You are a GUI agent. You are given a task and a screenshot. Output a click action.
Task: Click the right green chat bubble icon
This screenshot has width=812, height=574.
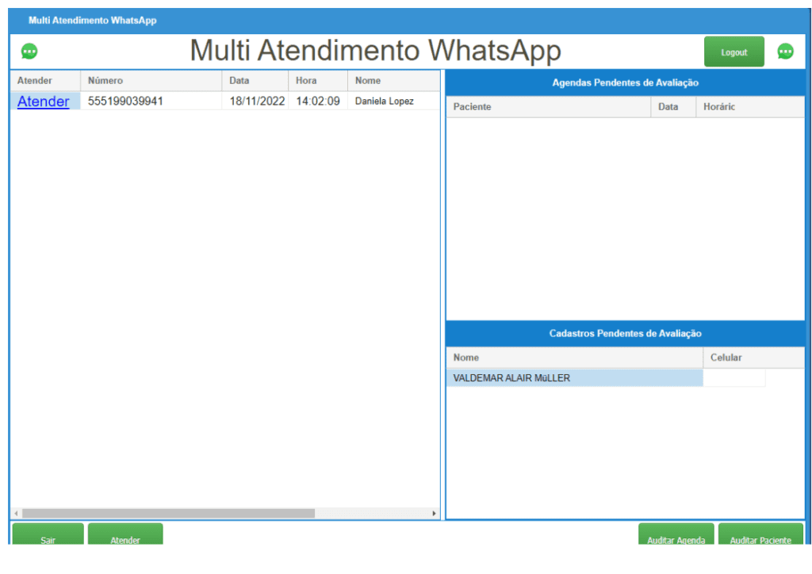785,52
